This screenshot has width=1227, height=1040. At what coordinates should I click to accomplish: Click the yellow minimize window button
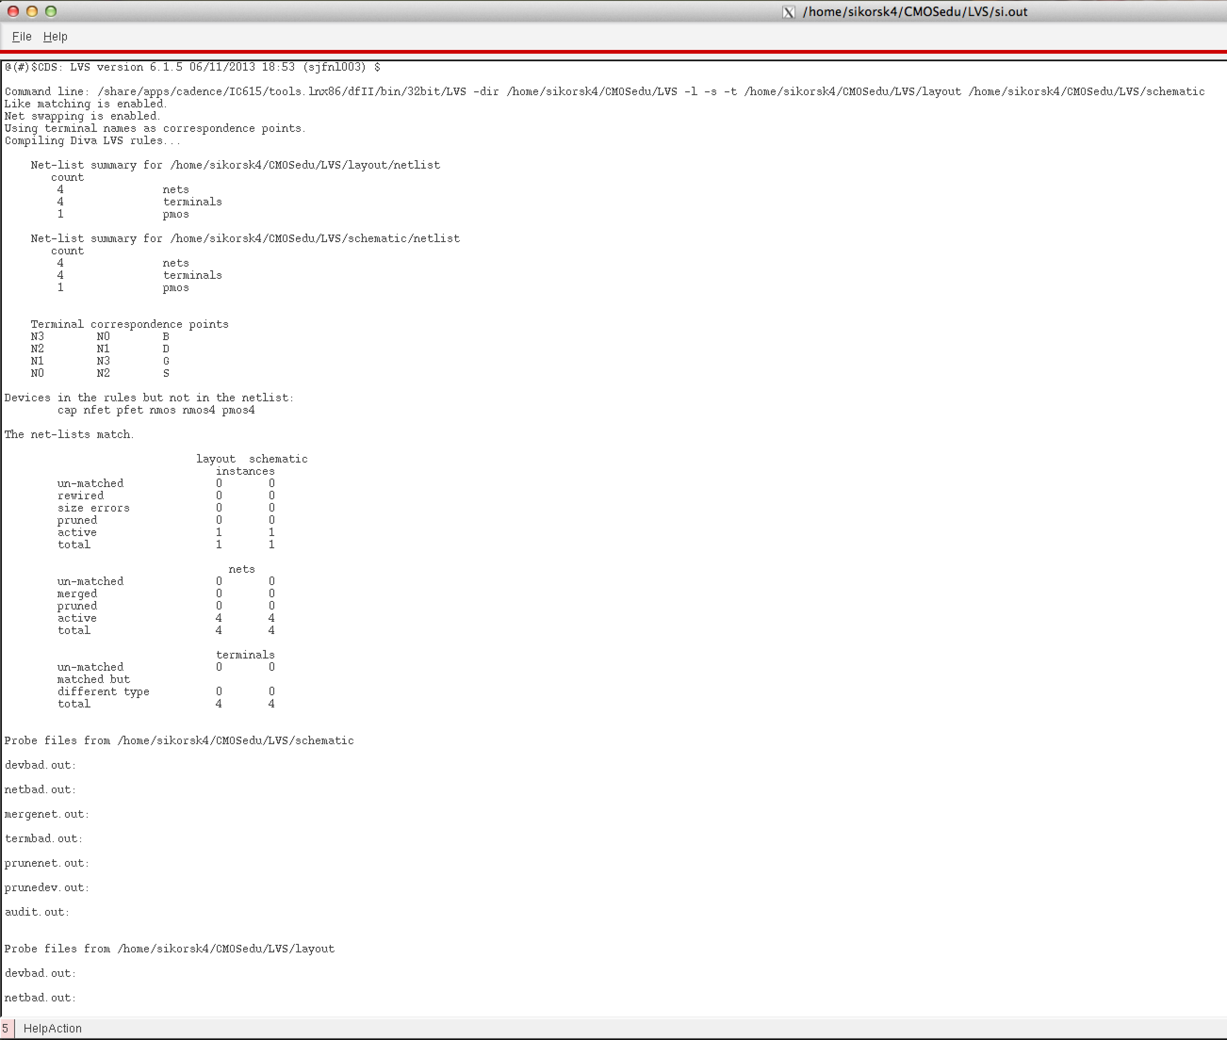pos(33,11)
